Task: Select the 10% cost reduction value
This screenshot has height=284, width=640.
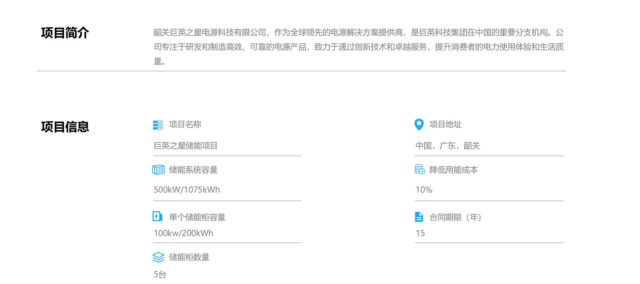Action: point(424,190)
